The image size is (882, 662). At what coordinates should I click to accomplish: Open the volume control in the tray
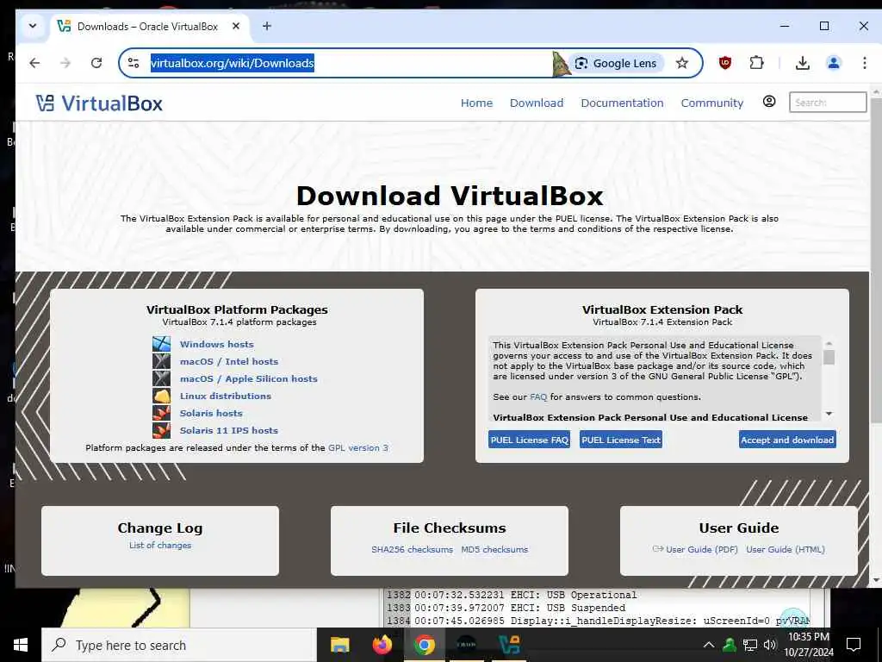tap(770, 645)
